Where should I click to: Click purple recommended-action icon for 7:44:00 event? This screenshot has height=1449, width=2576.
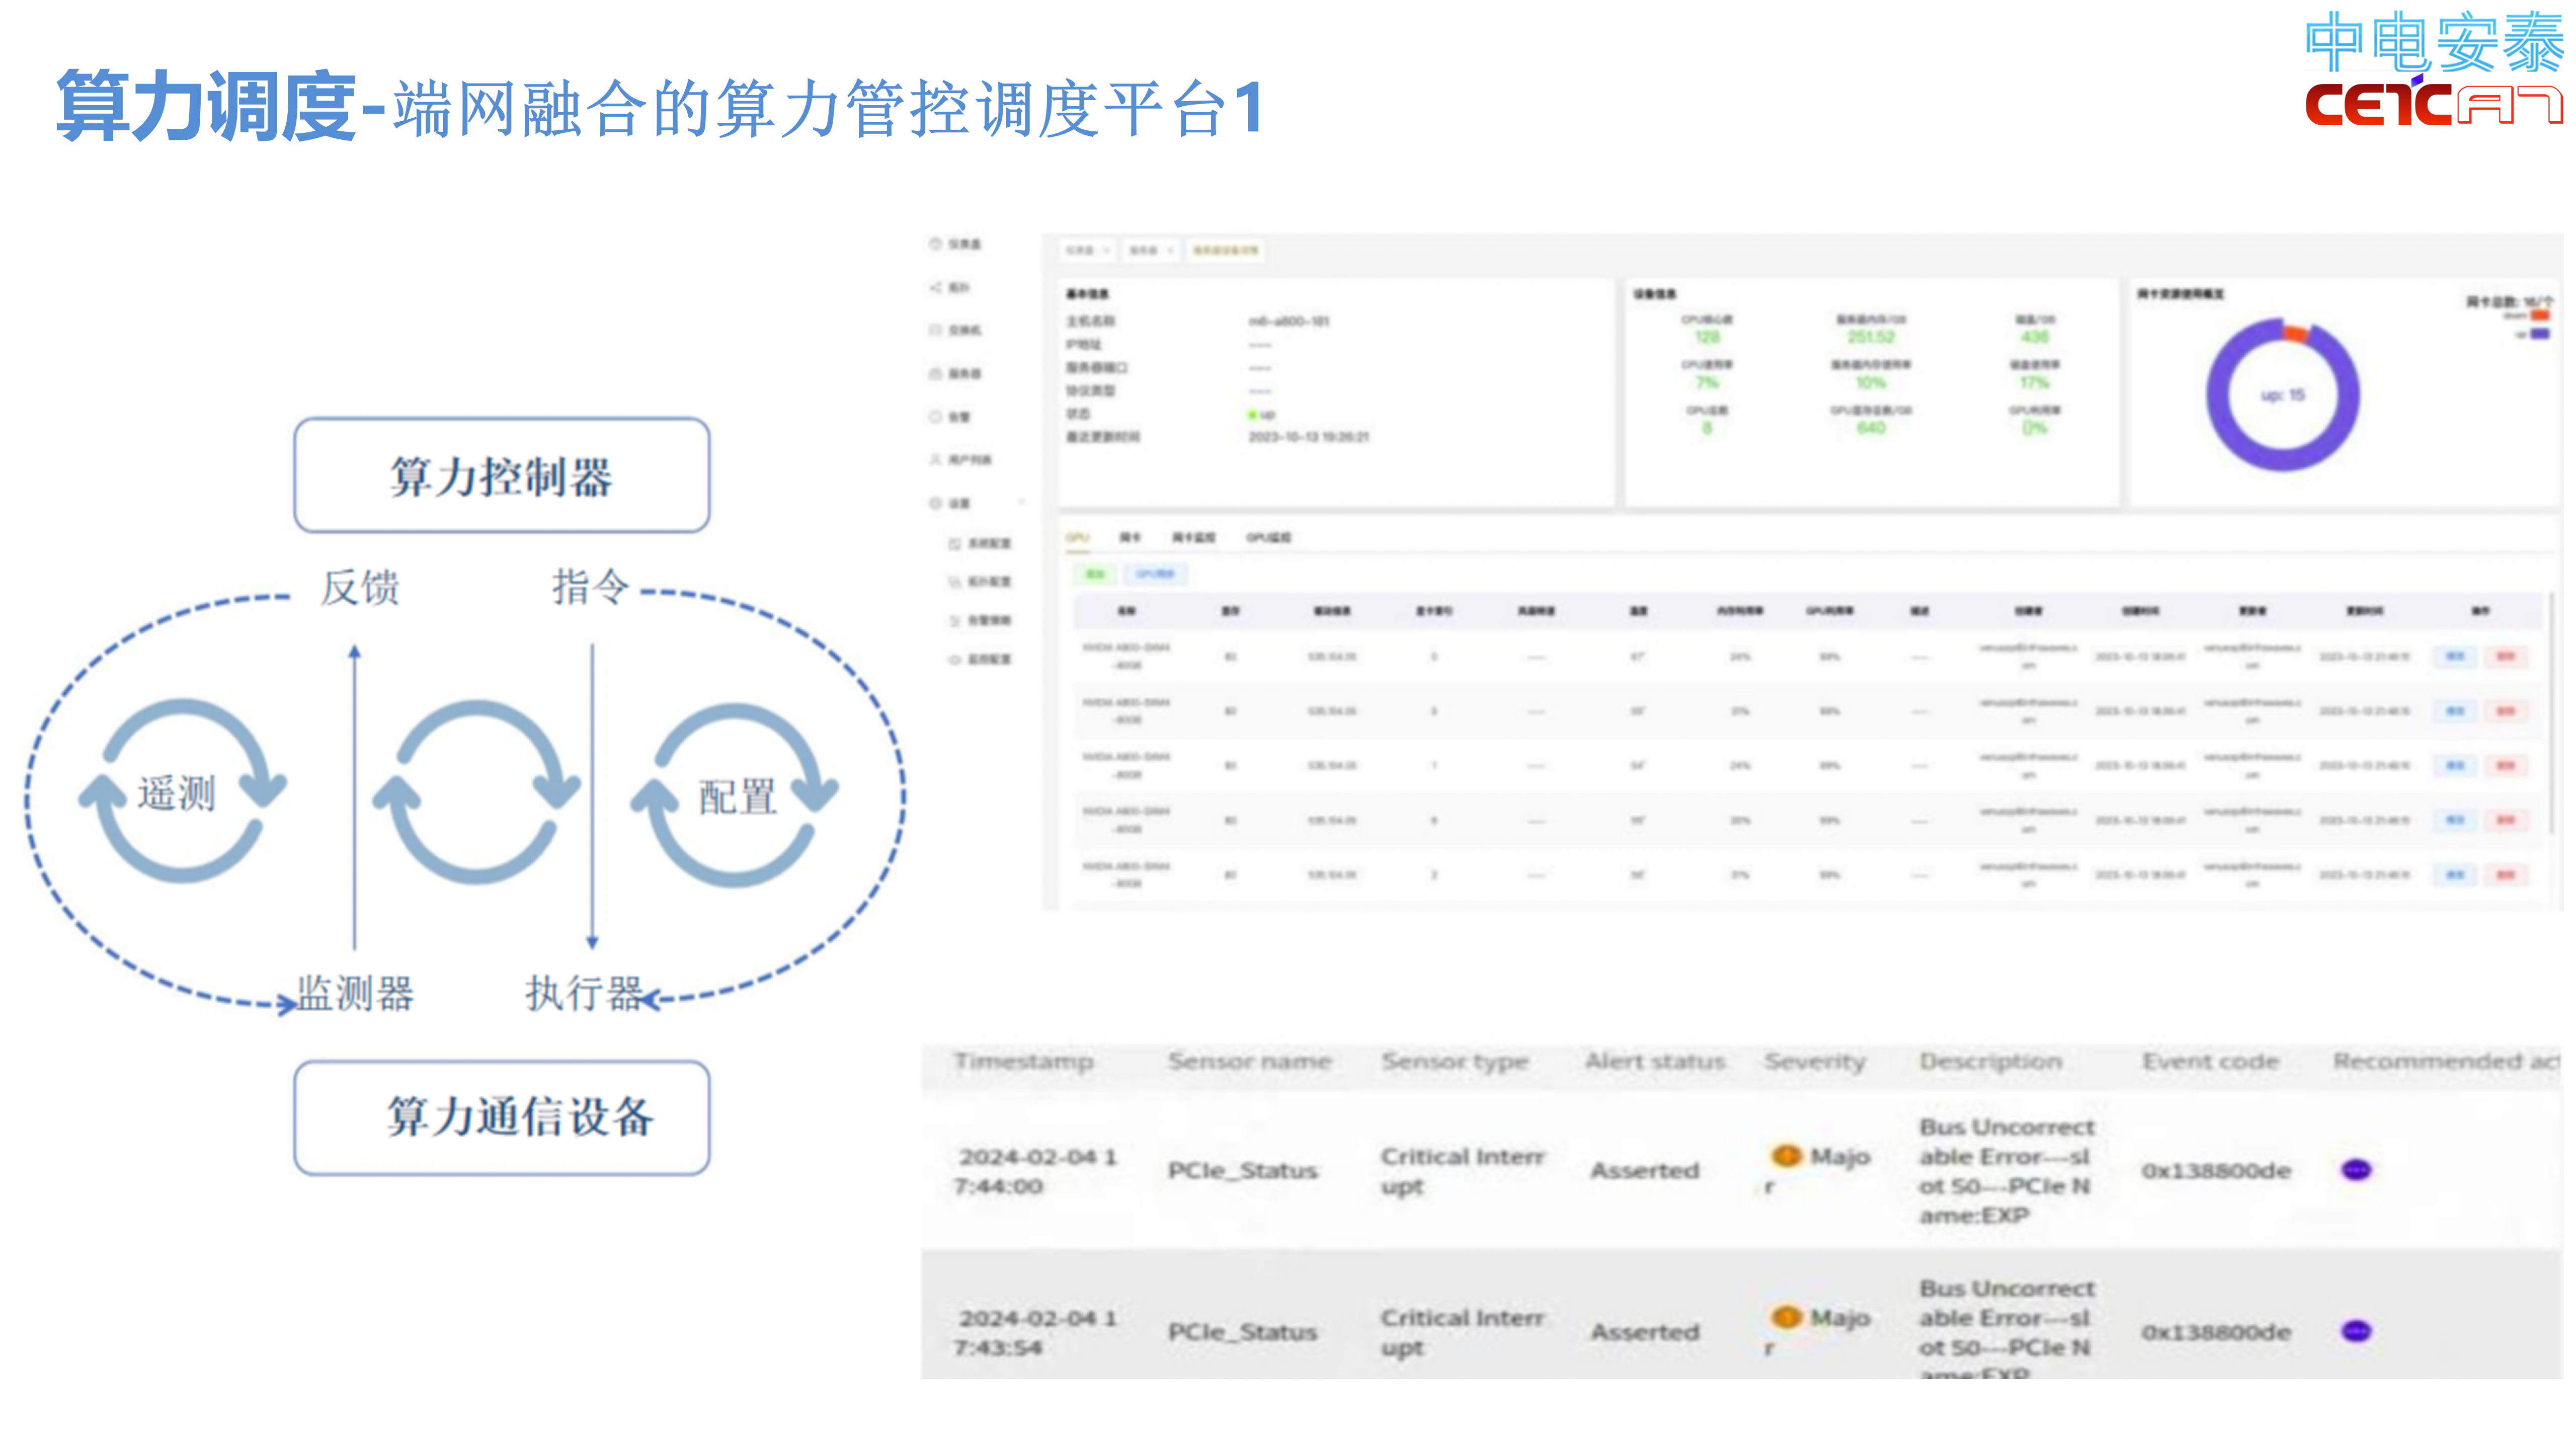tap(2356, 1169)
